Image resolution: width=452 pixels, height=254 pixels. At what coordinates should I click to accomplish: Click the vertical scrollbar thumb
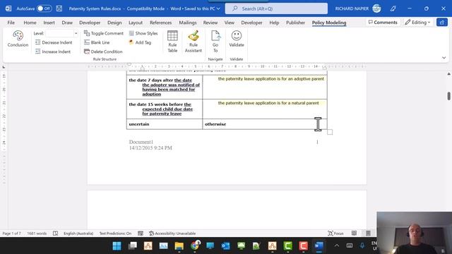448,96
